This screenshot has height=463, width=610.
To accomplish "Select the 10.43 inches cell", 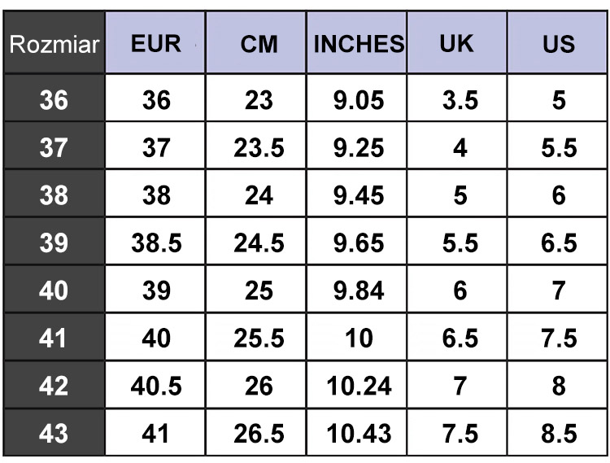I will (357, 432).
